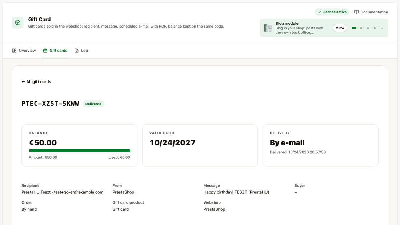Click the Blog module thumbnail image
The image size is (400, 225).
click(268, 28)
